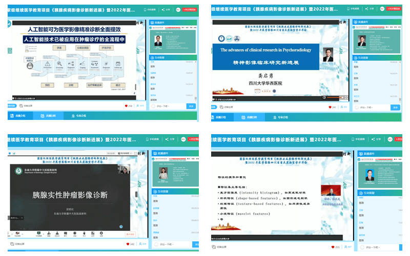Click switch main screen icon under feature extraction slide
The width and height of the screenshot is (410, 256).
[214, 247]
